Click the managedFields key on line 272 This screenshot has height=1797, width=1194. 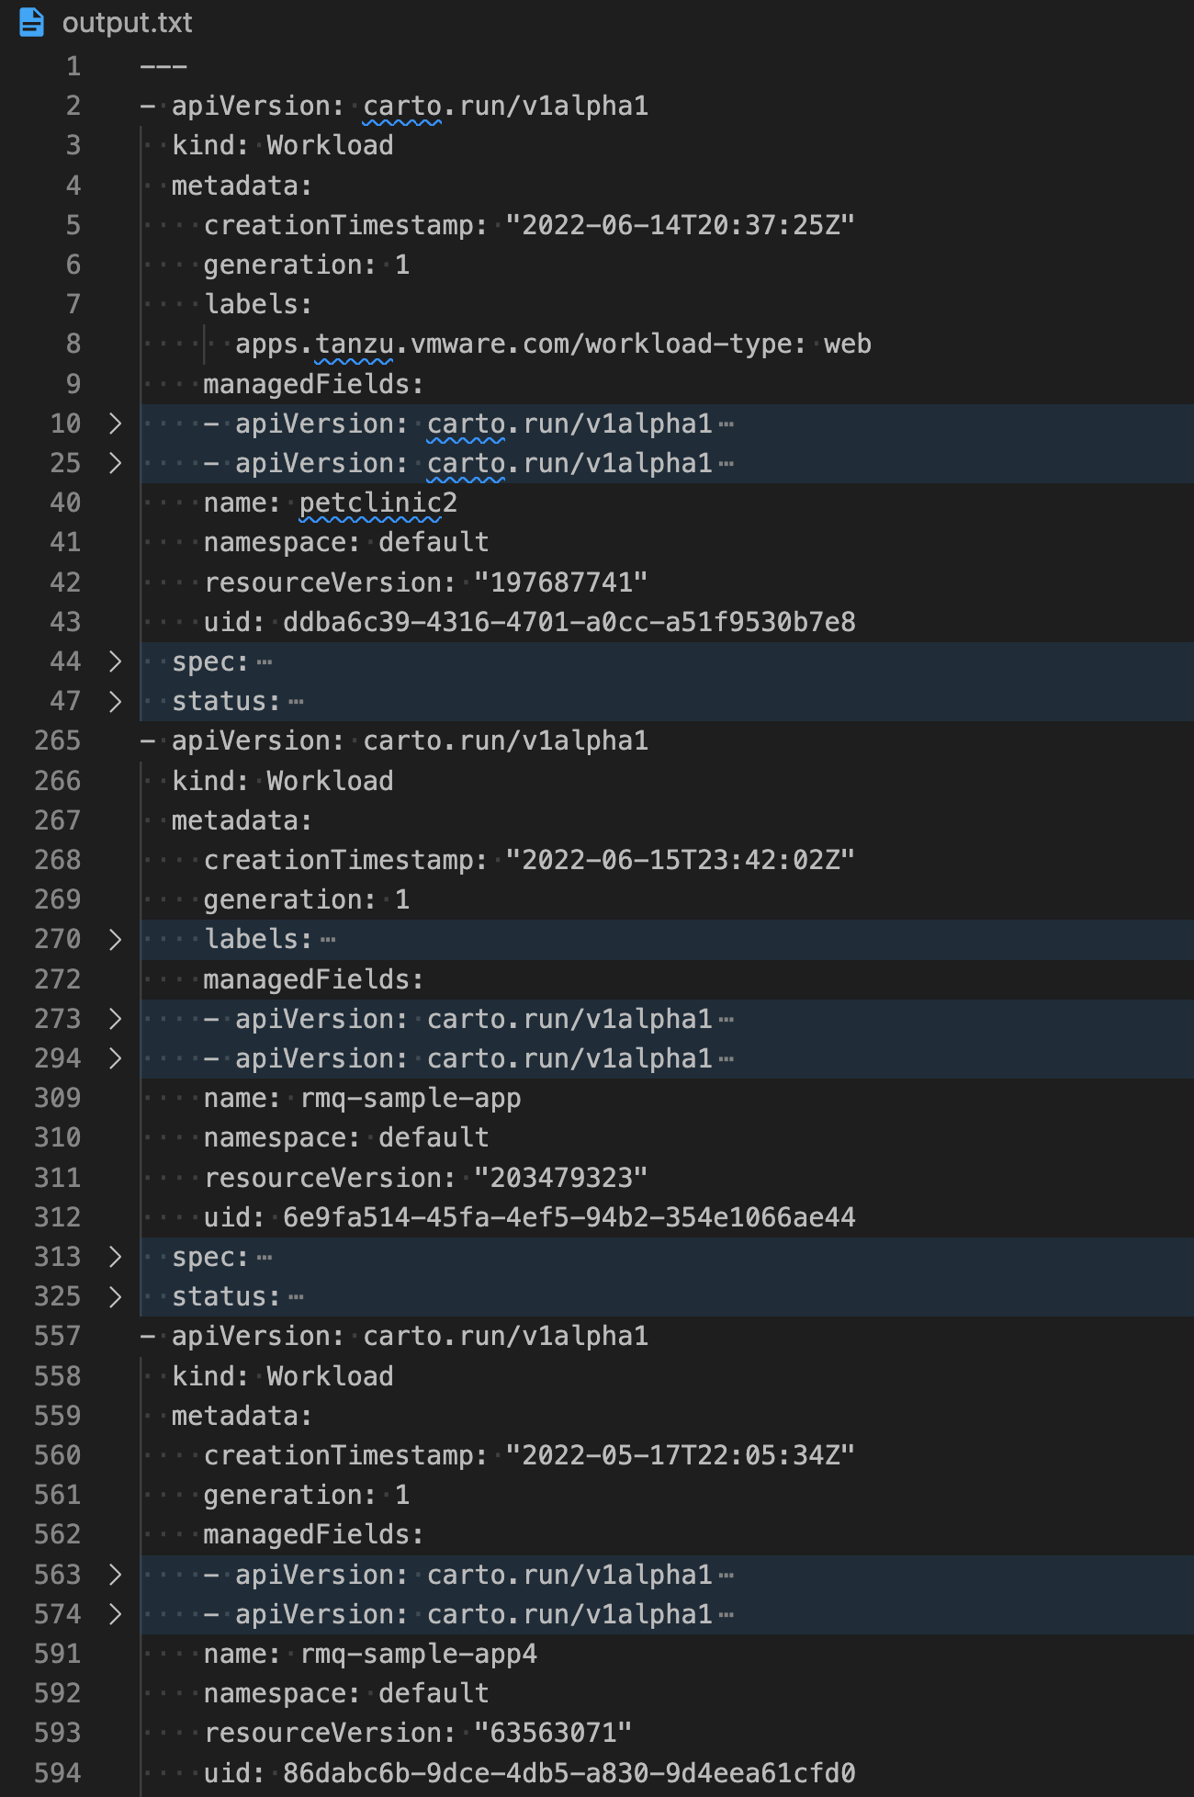click(x=313, y=979)
